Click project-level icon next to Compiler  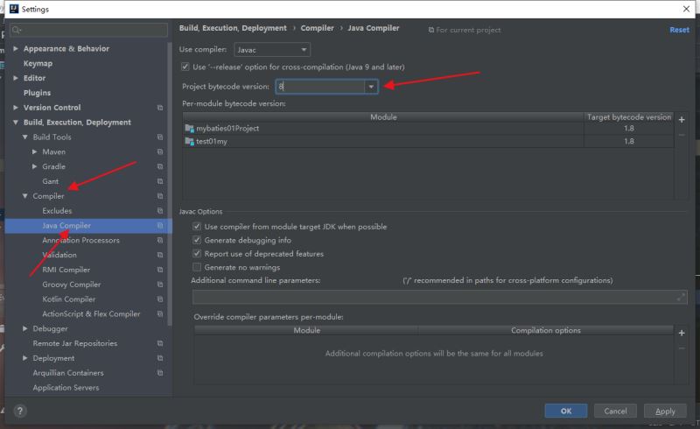[160, 196]
